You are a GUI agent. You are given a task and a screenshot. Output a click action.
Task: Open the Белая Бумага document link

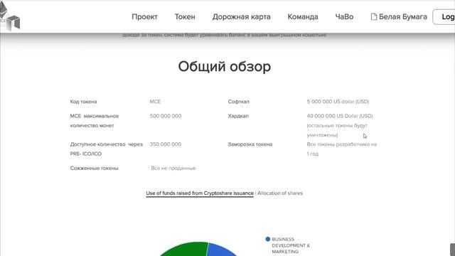[x=399, y=17]
